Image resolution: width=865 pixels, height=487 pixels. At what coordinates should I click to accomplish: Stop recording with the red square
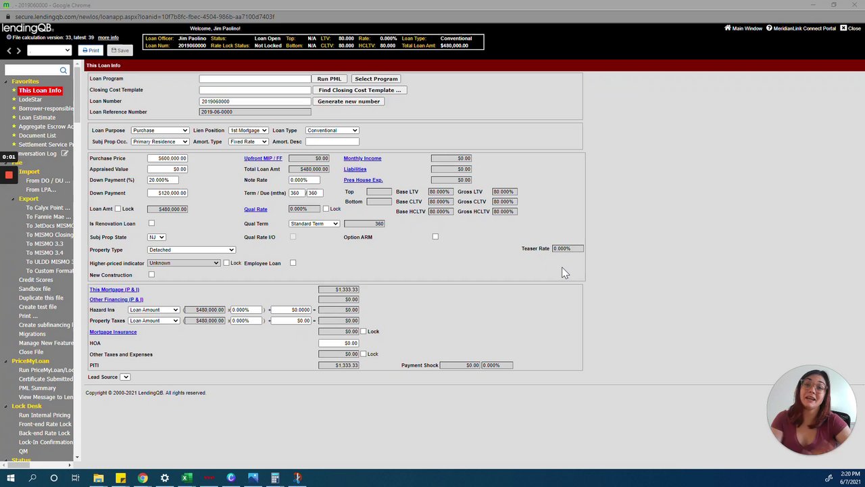point(9,175)
